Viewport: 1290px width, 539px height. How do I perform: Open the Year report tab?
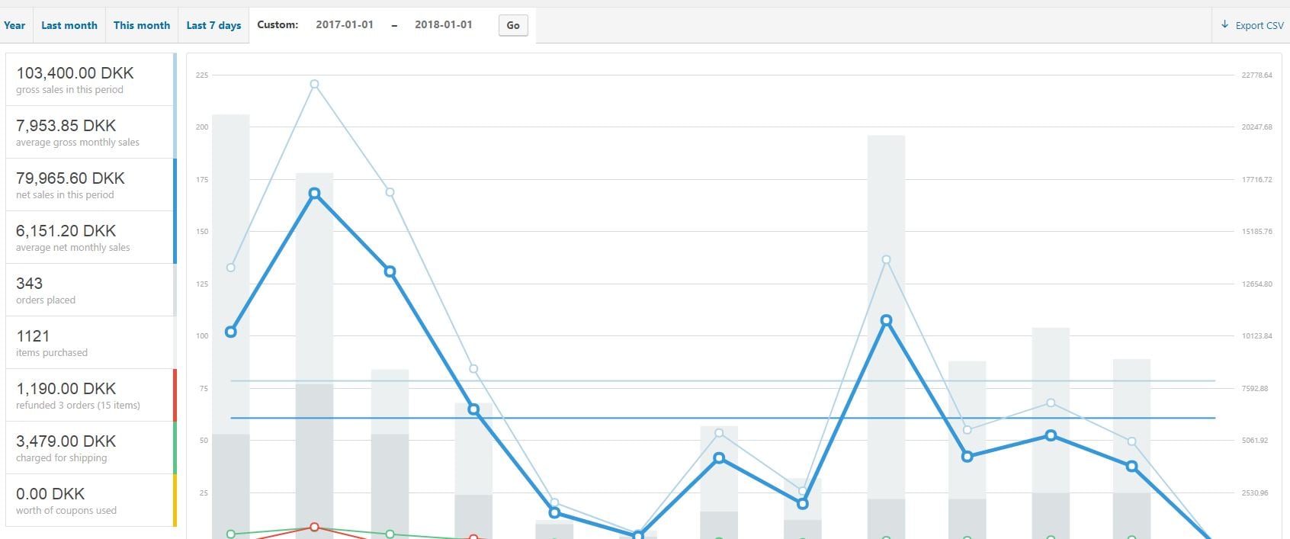(x=14, y=25)
